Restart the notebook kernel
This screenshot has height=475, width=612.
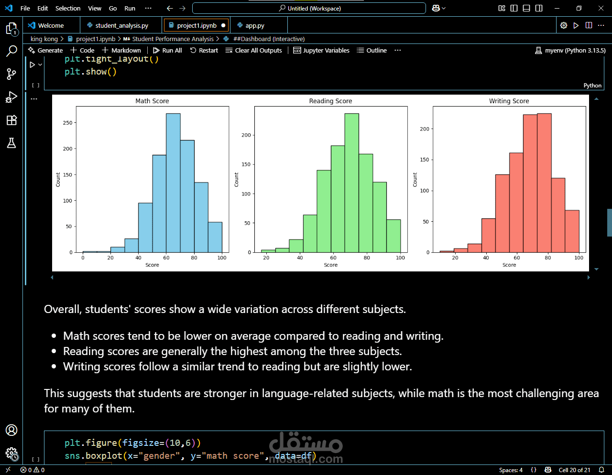204,50
